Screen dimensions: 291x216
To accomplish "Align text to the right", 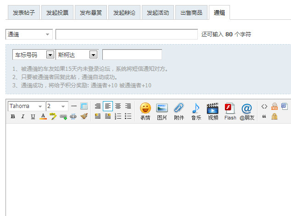I will [x=128, y=106].
